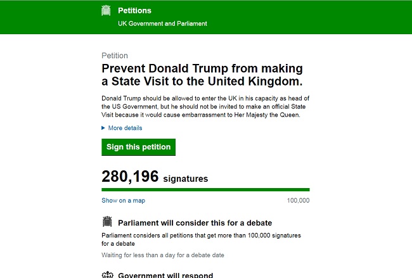Viewport: 412px width, 278px height.
Task: Click the UK Government and Parliament subtitle
Action: pos(162,23)
